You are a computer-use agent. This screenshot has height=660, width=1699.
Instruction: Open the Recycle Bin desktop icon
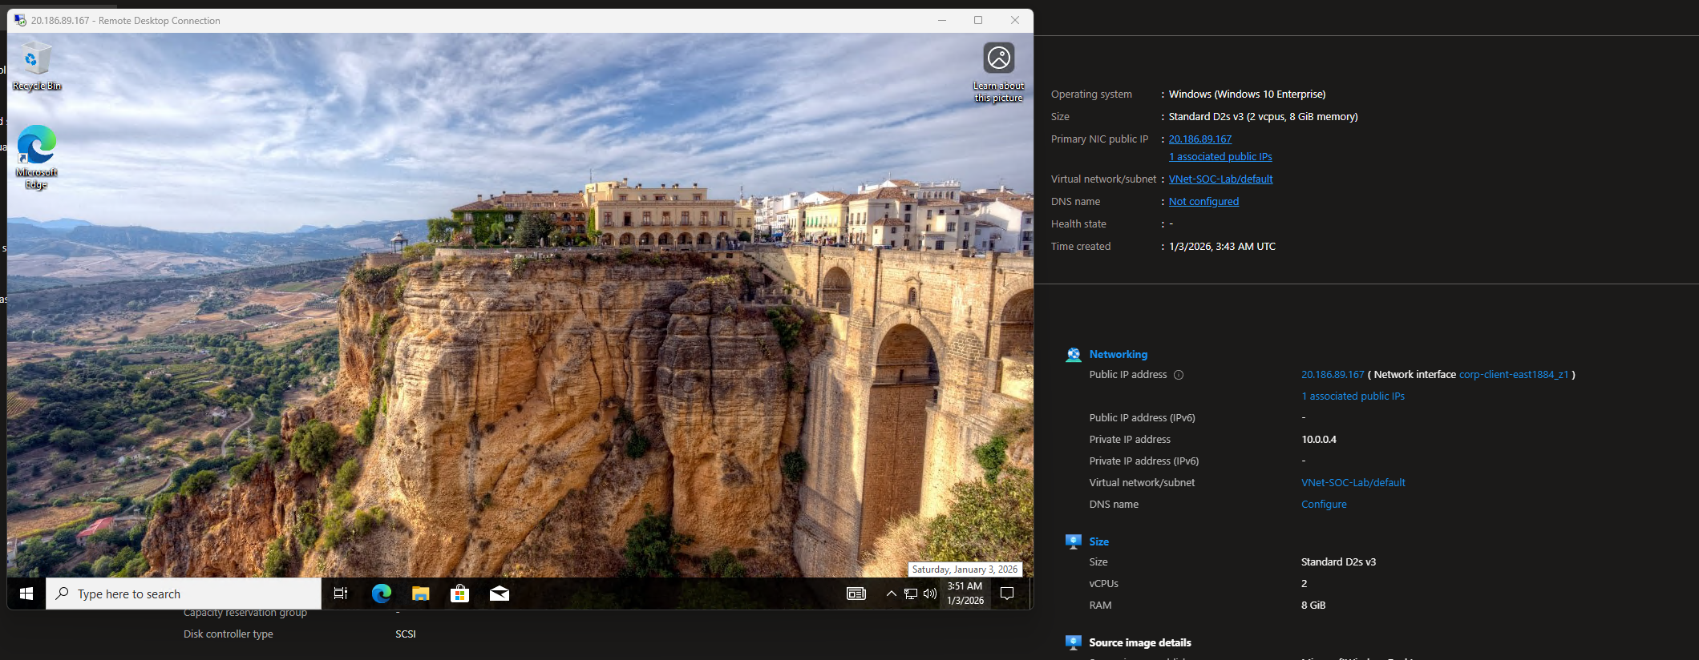pos(36,66)
